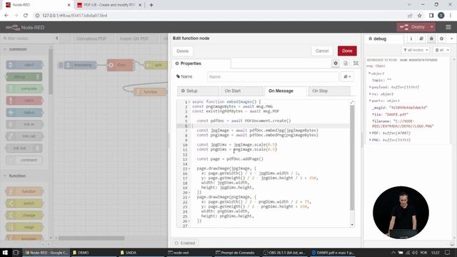Switch to the Setup tab
Screen dimensions: 457x257
(x=198, y=91)
